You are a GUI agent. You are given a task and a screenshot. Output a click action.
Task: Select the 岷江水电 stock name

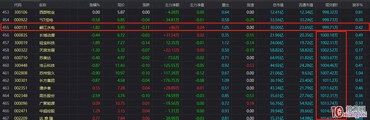(x=47, y=28)
